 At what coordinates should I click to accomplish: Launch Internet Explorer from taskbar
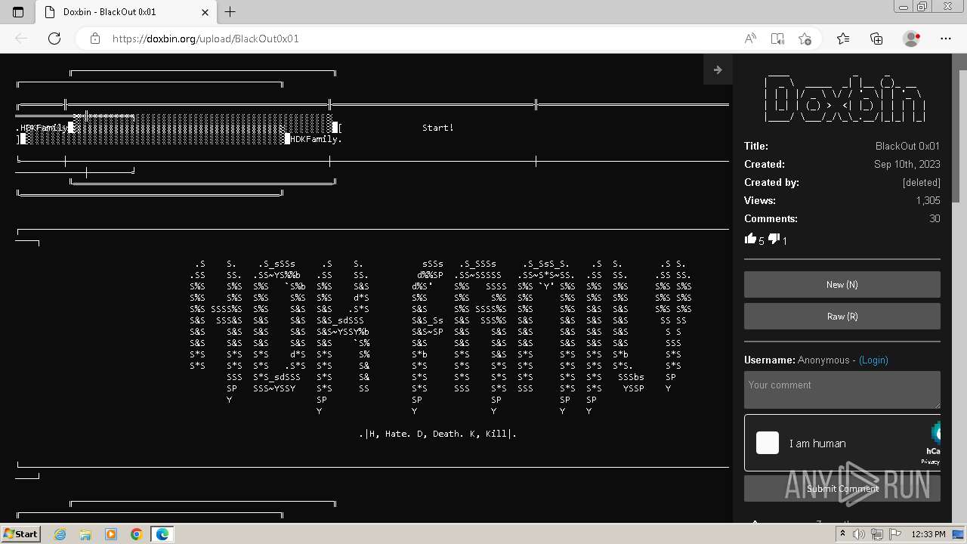click(x=60, y=534)
